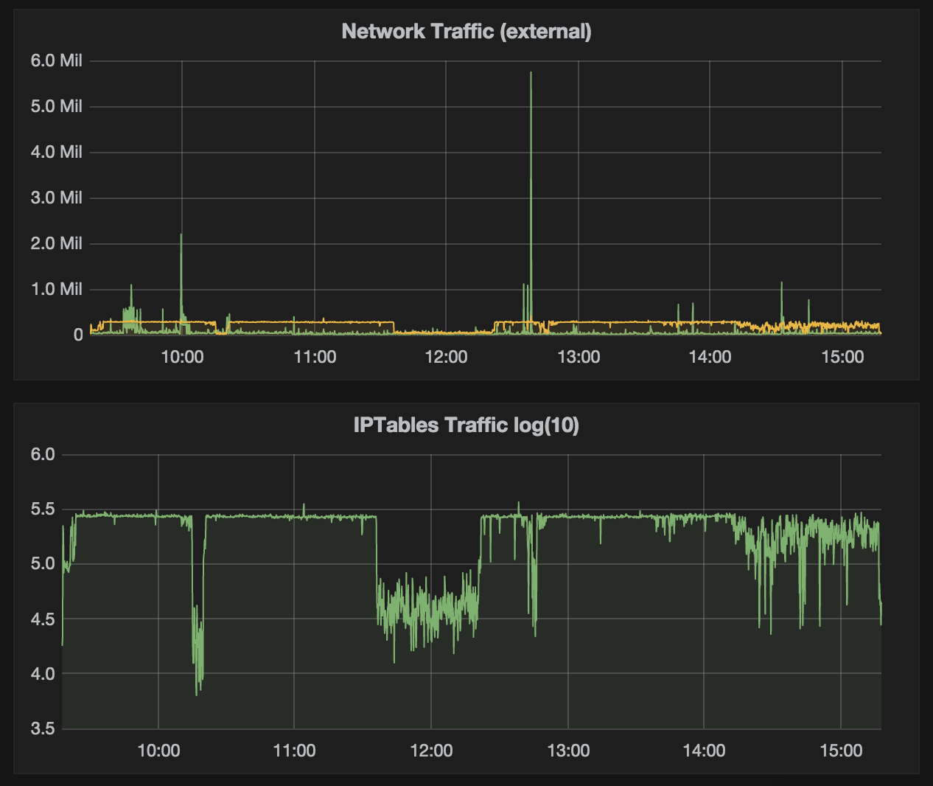The image size is (933, 786).
Task: Click the 6.0 Mil y-axis label
Action: 56,60
